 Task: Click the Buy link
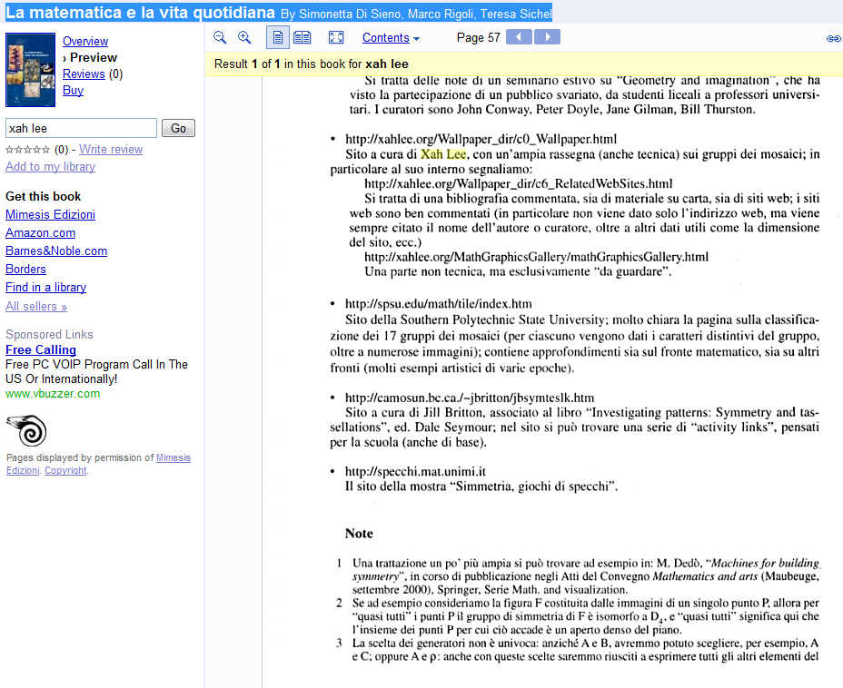[x=73, y=90]
